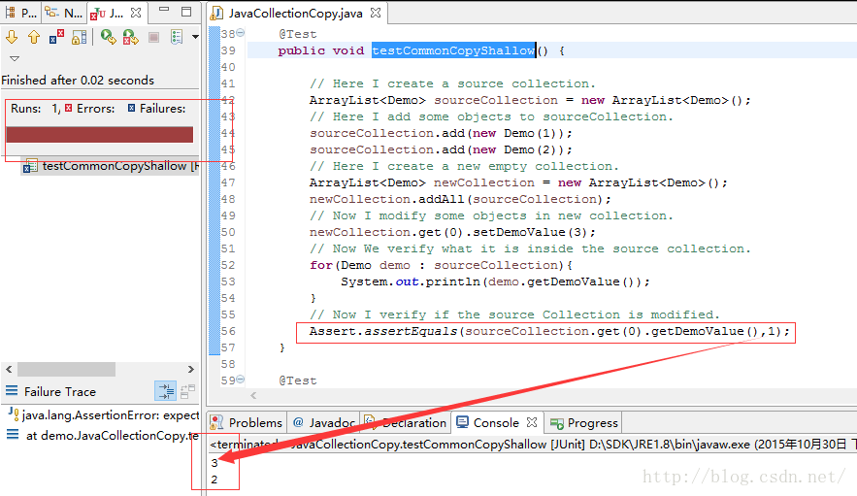Rerun Test – Failures First icon

click(131, 37)
